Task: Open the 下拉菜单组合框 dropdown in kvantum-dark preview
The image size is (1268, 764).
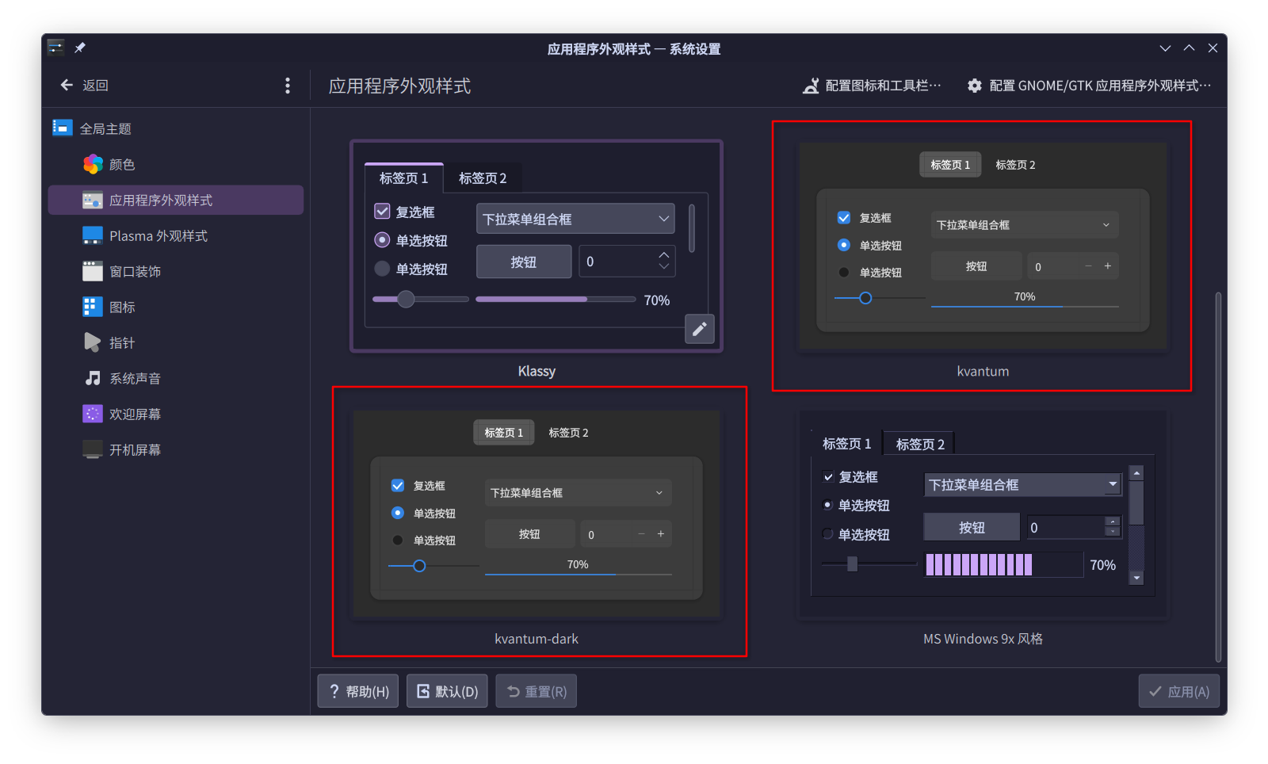Action: 578,493
